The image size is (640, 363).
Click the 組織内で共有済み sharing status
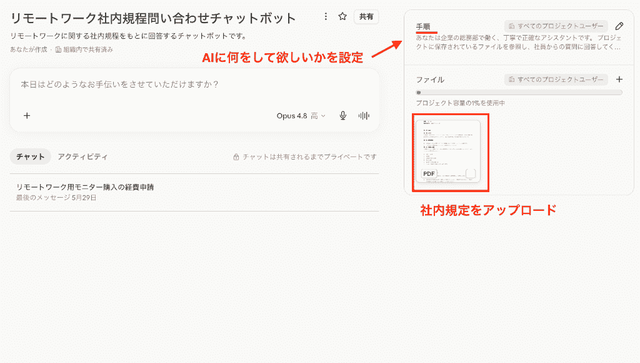coord(84,49)
